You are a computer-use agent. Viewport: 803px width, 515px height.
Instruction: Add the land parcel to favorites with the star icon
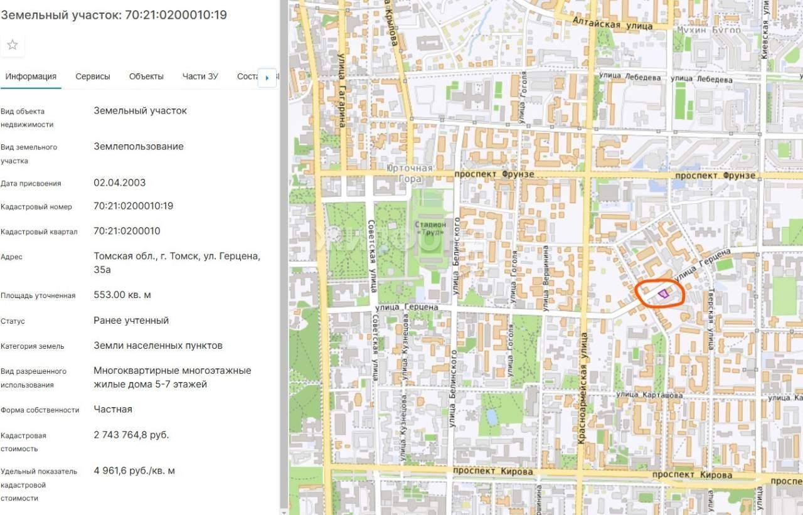pos(13,45)
